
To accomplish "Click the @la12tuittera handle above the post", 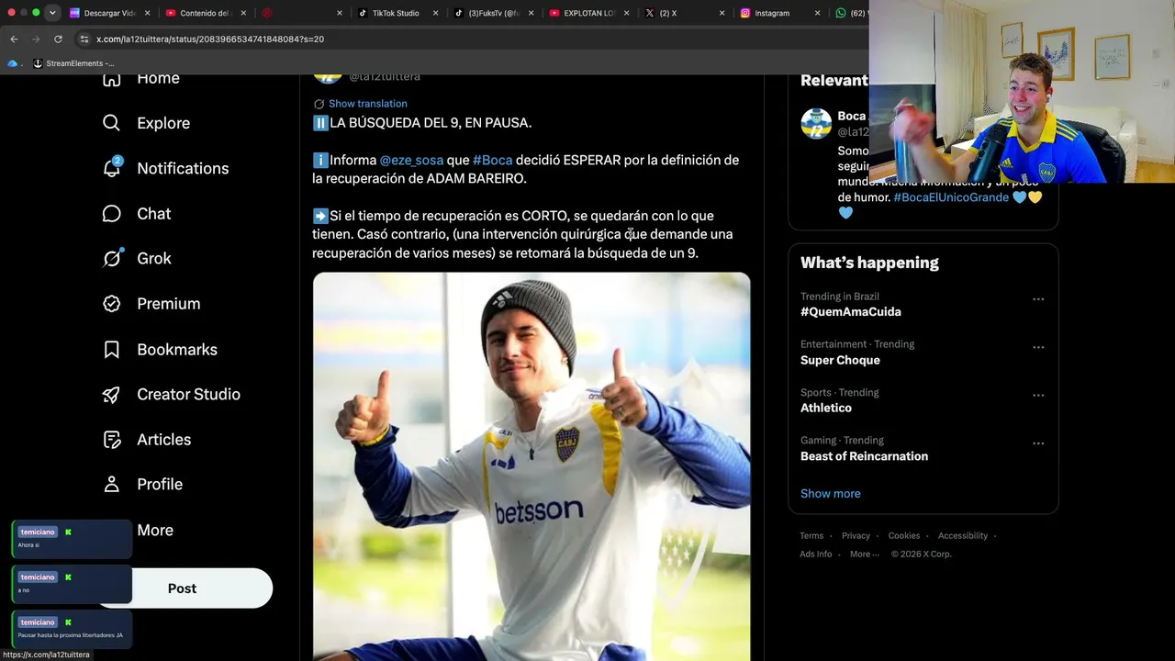I will pyautogui.click(x=385, y=77).
